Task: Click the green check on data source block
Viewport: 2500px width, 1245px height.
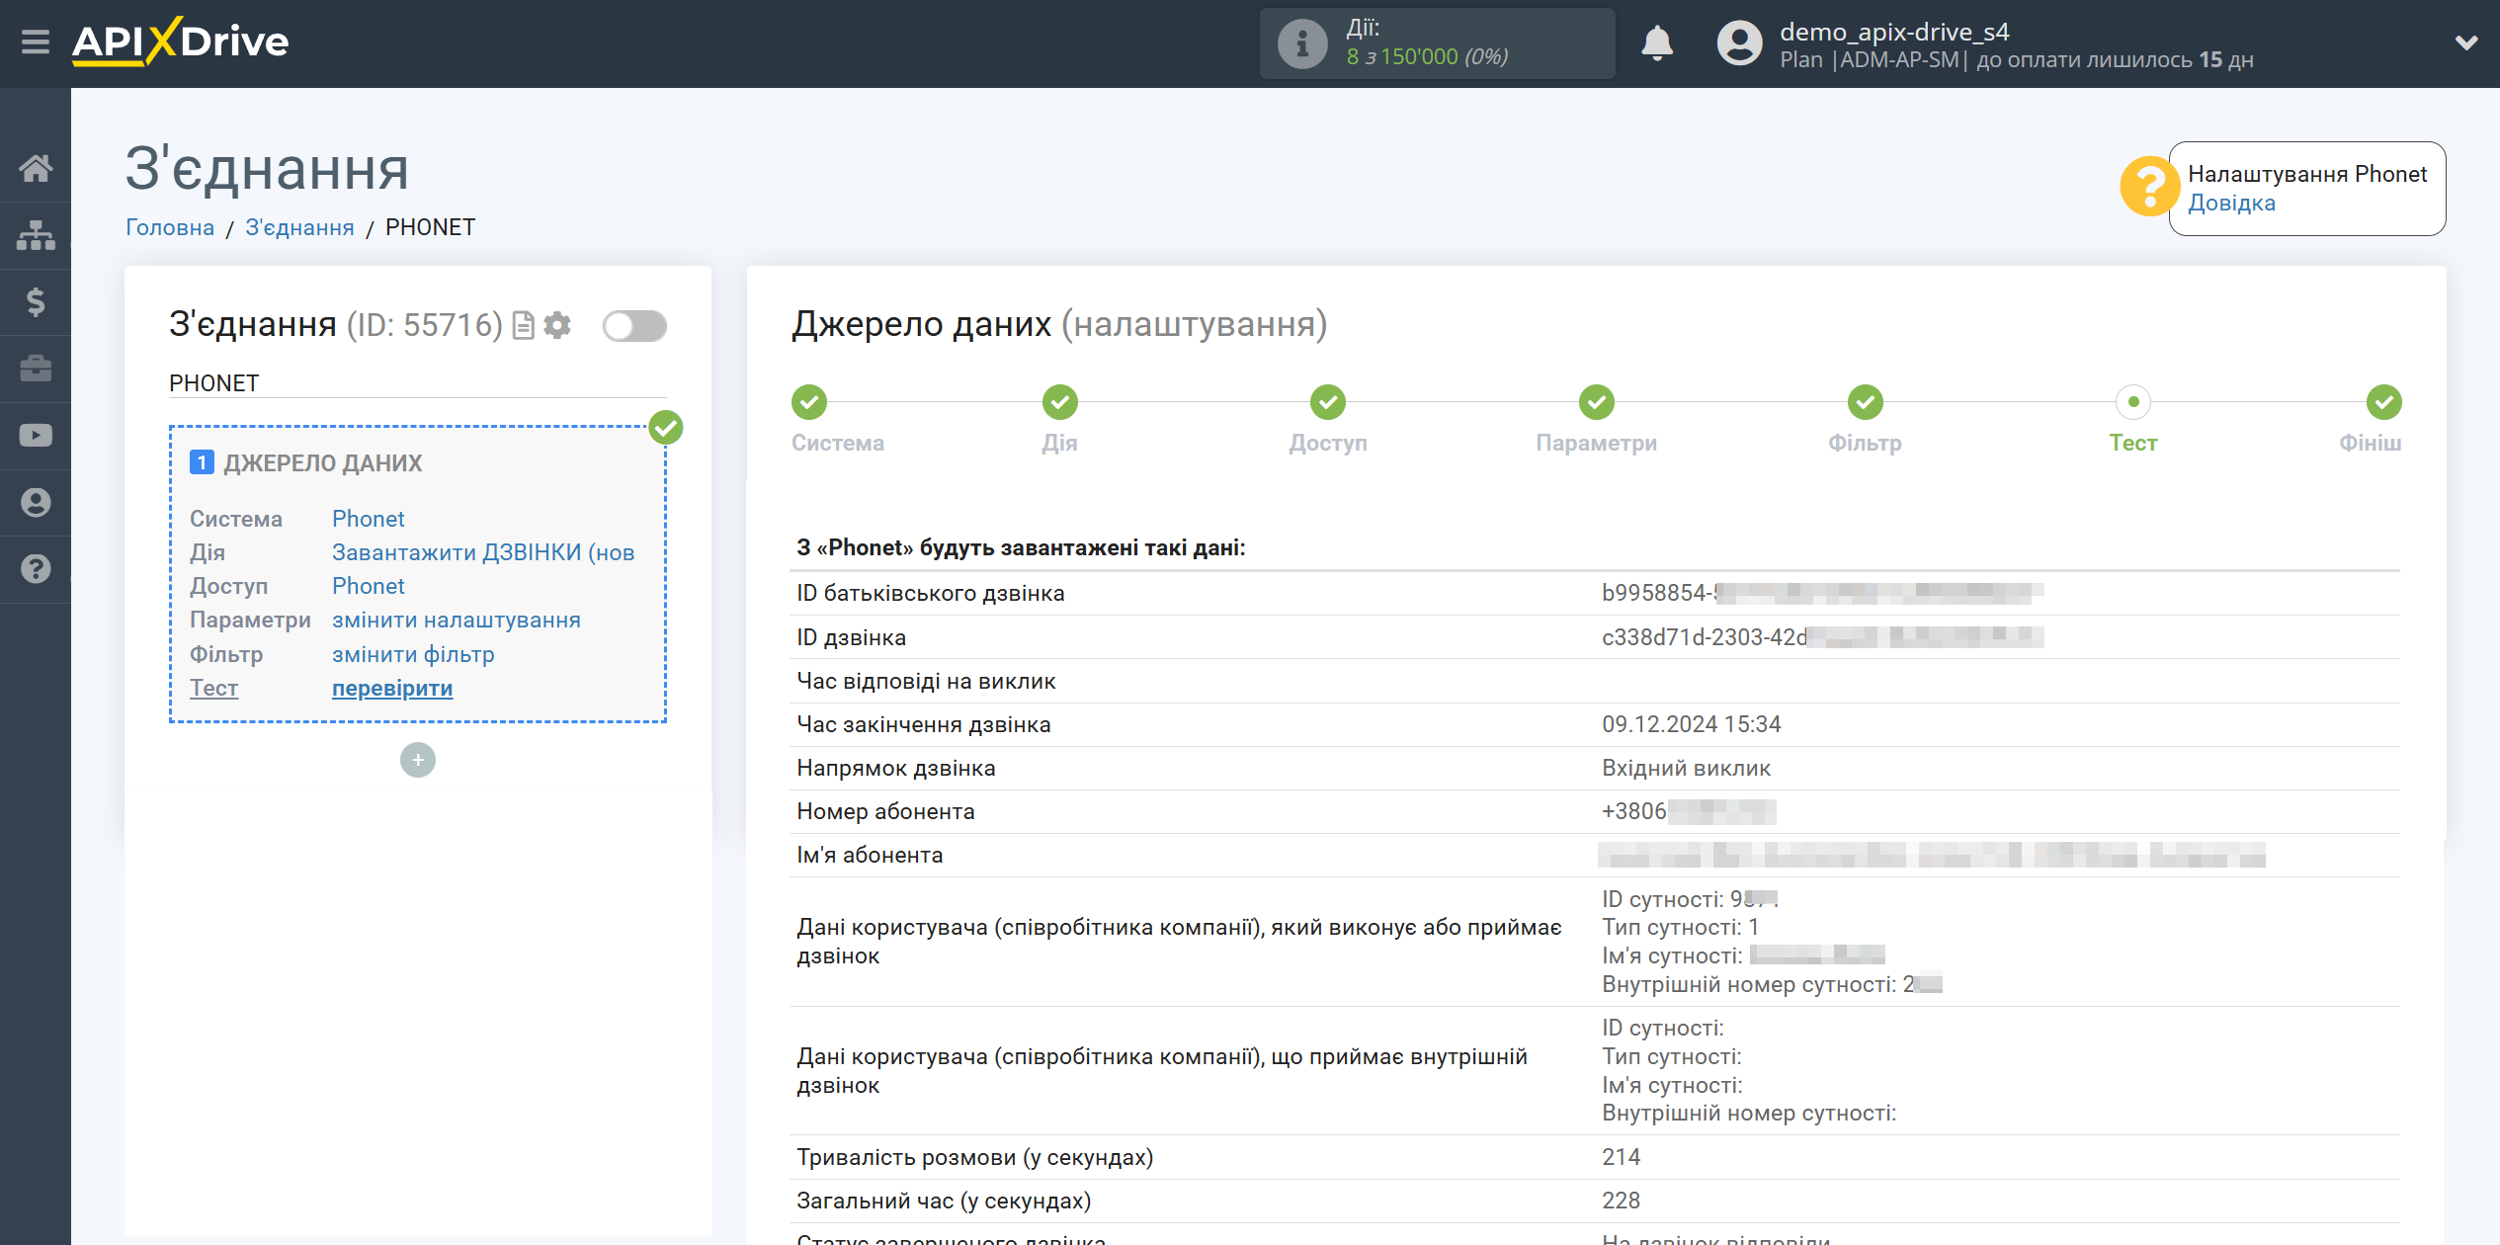Action: 666,428
